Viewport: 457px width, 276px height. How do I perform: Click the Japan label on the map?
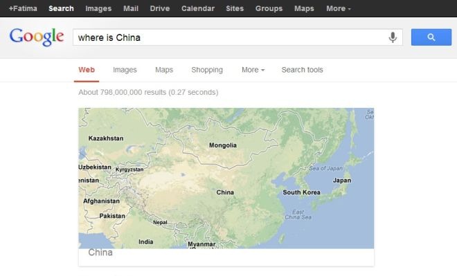[x=342, y=181]
